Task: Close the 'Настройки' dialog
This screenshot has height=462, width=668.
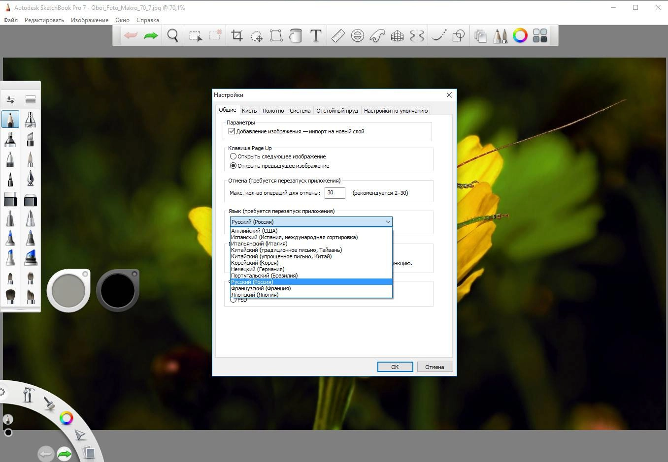Action: (449, 95)
